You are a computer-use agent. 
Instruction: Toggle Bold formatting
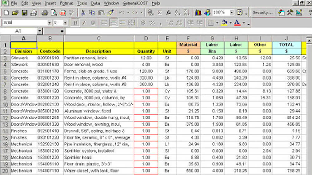point(75,23)
